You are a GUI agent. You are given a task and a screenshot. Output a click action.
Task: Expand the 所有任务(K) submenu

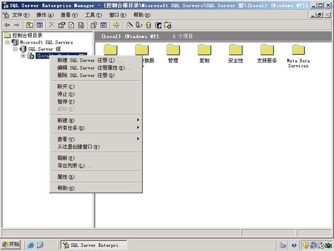point(96,128)
